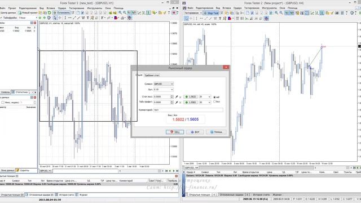Switch to the Скрипты tab in left panel
This screenshot has width=361, height=203.
point(23,170)
